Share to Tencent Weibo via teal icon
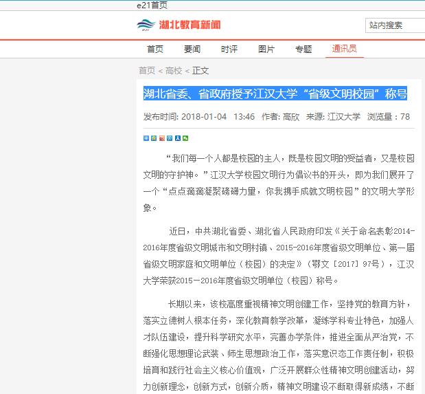The image size is (425, 394). click(x=170, y=138)
